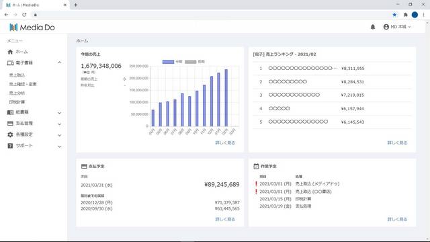Image resolution: width=430 pixels, height=242 pixels.
Task: Toggle the 前期 gray legend in chart
Action: coord(195,62)
